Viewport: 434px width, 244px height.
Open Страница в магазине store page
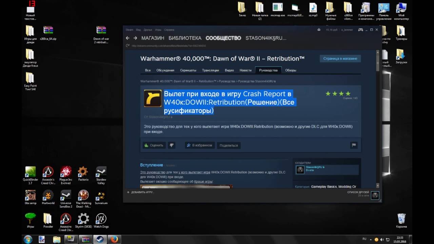pos(340,59)
